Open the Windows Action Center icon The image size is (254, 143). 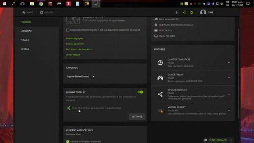click(x=248, y=4)
